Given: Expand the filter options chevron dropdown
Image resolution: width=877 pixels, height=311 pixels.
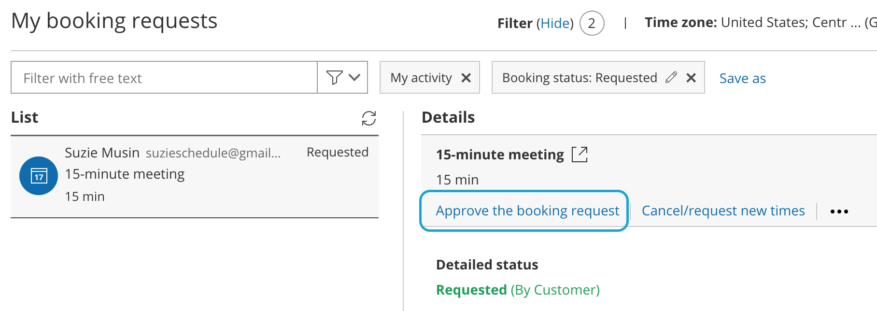Looking at the screenshot, I should [x=354, y=77].
